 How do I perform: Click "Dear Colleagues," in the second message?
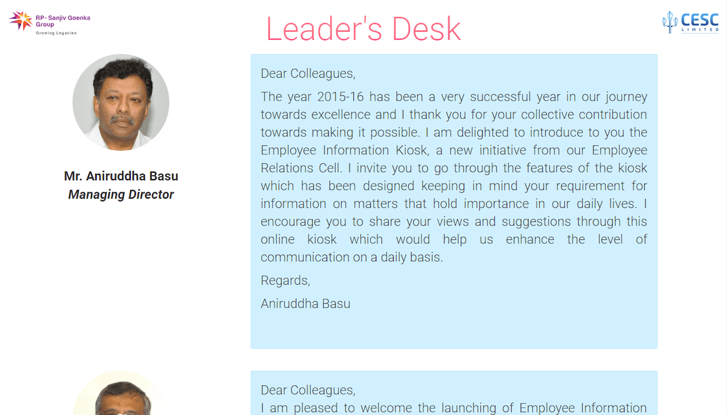[308, 390]
